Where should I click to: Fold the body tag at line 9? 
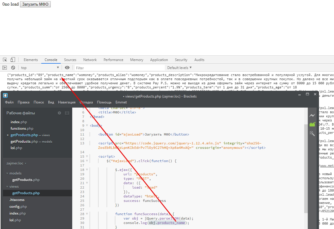coord(87,126)
